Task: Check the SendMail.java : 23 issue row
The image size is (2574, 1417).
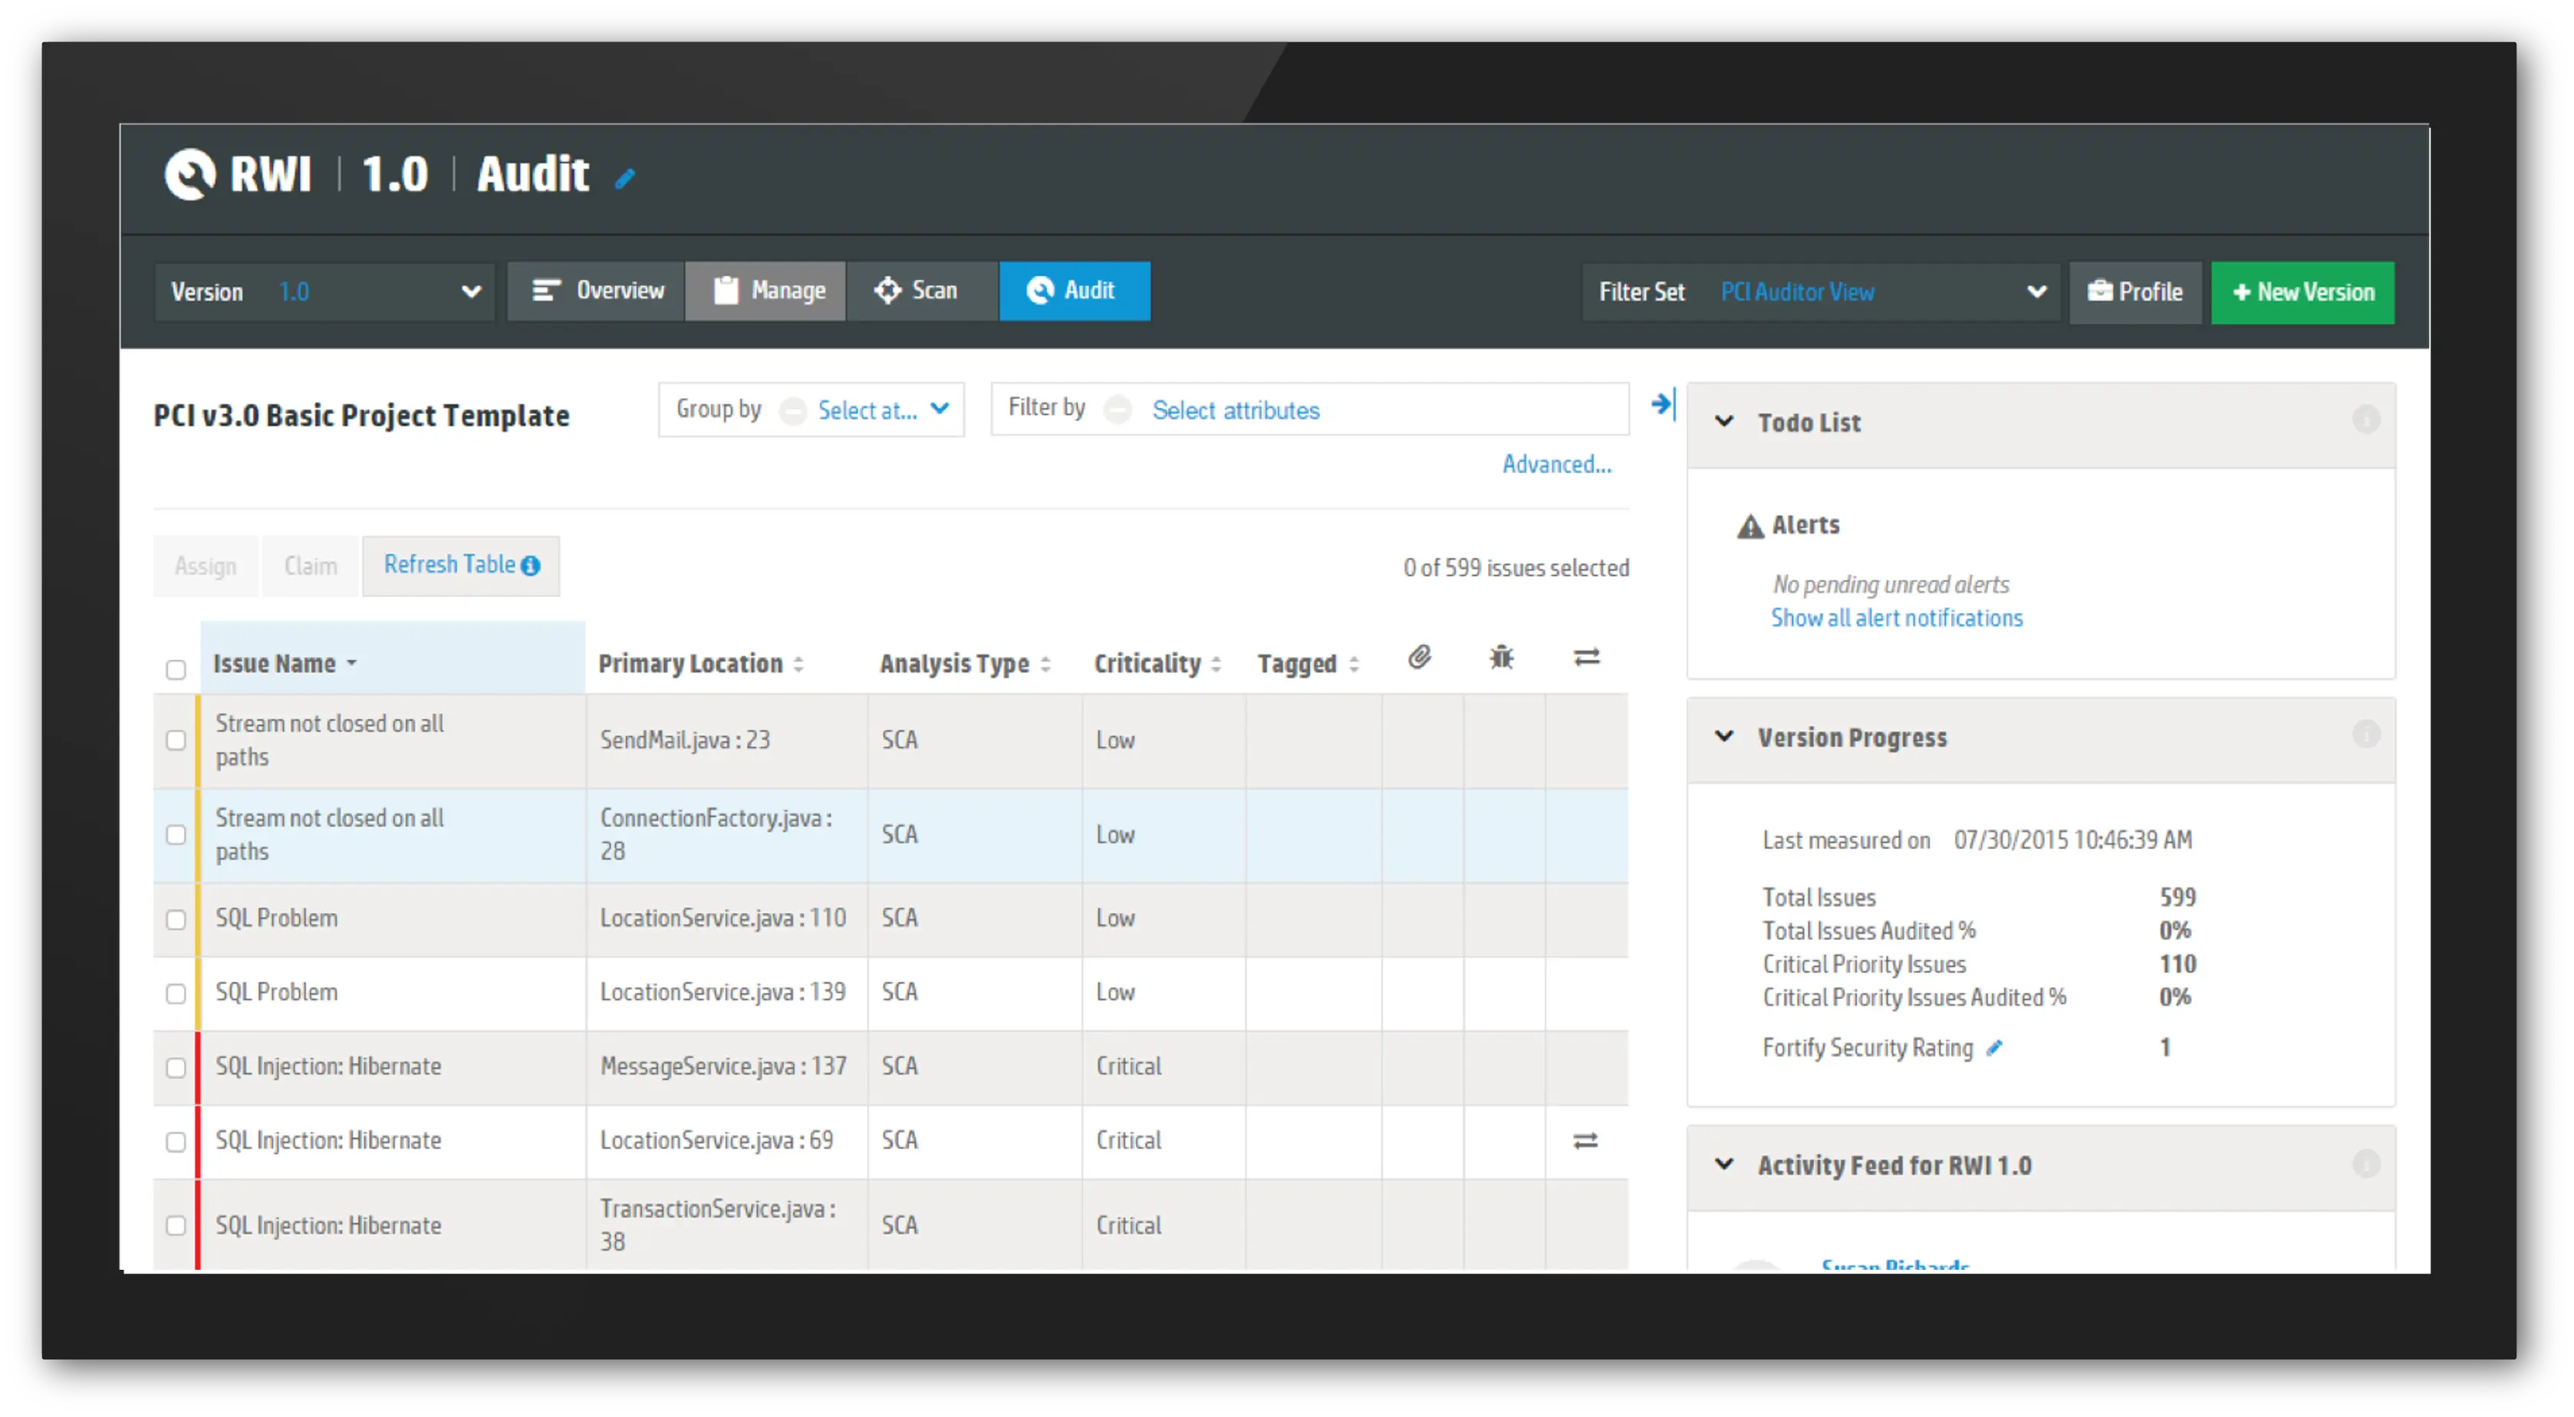Action: click(176, 741)
